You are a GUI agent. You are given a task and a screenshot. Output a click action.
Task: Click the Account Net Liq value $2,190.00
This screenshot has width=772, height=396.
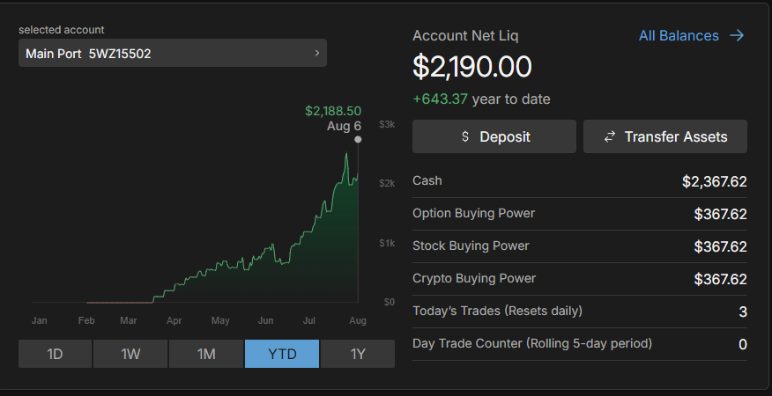coord(472,67)
